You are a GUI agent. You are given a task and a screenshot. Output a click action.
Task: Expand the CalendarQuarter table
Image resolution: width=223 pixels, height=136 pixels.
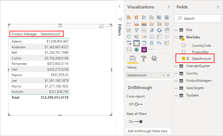176,66
